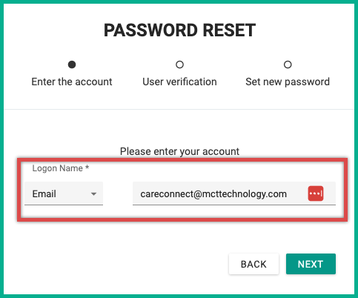Screen dimensions: 358x298
Task: Click the hollow step circle above User verification
Action: click(179, 64)
